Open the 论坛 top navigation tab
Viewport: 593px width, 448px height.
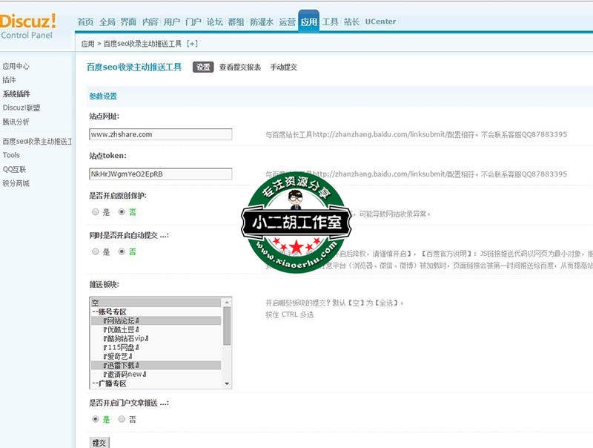(214, 22)
